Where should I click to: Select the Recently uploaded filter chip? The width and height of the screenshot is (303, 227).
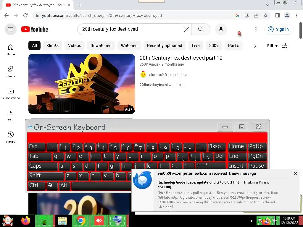(x=165, y=46)
